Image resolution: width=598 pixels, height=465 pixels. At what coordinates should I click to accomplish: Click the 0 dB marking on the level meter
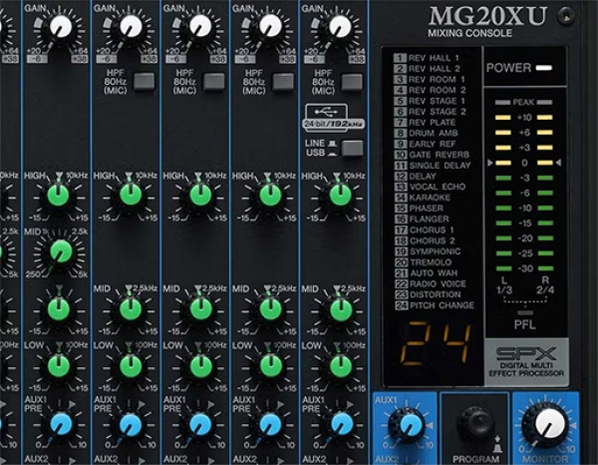coord(524,163)
